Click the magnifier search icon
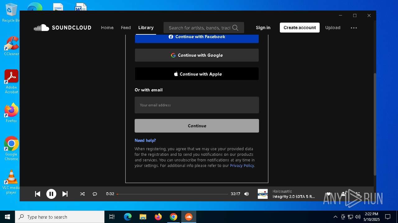Screen dimensions: 398x223 (x=235, y=28)
